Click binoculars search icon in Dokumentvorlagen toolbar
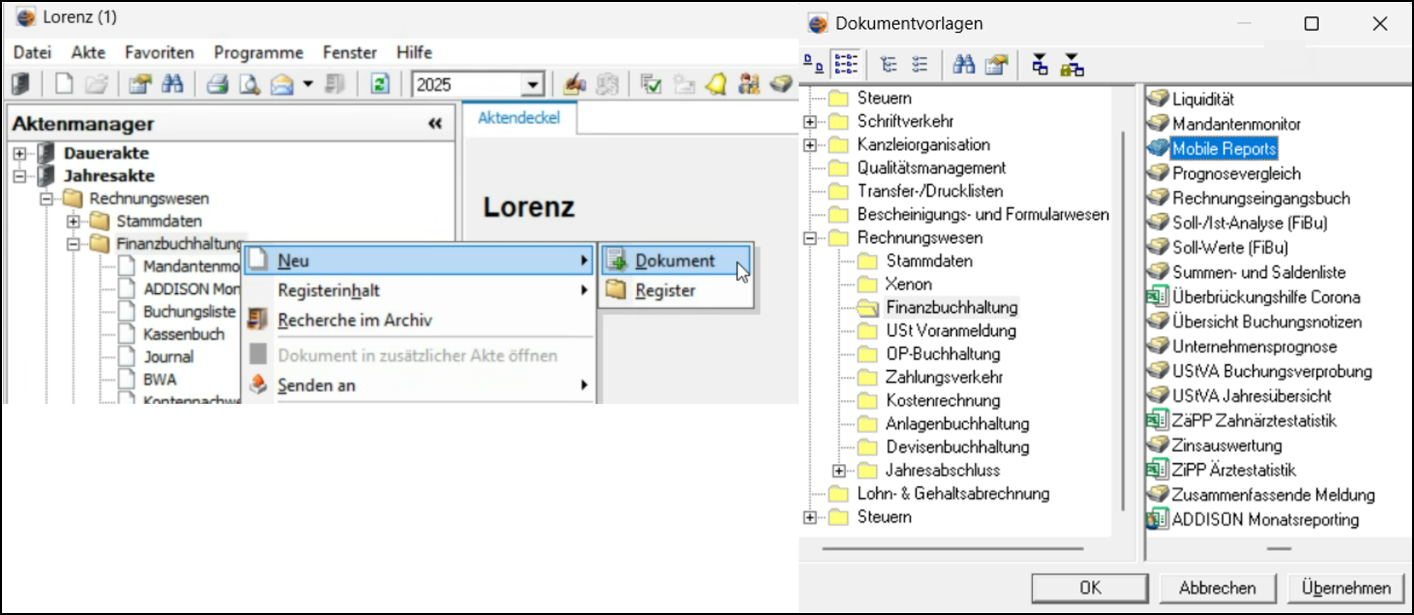The image size is (1414, 615). click(964, 64)
